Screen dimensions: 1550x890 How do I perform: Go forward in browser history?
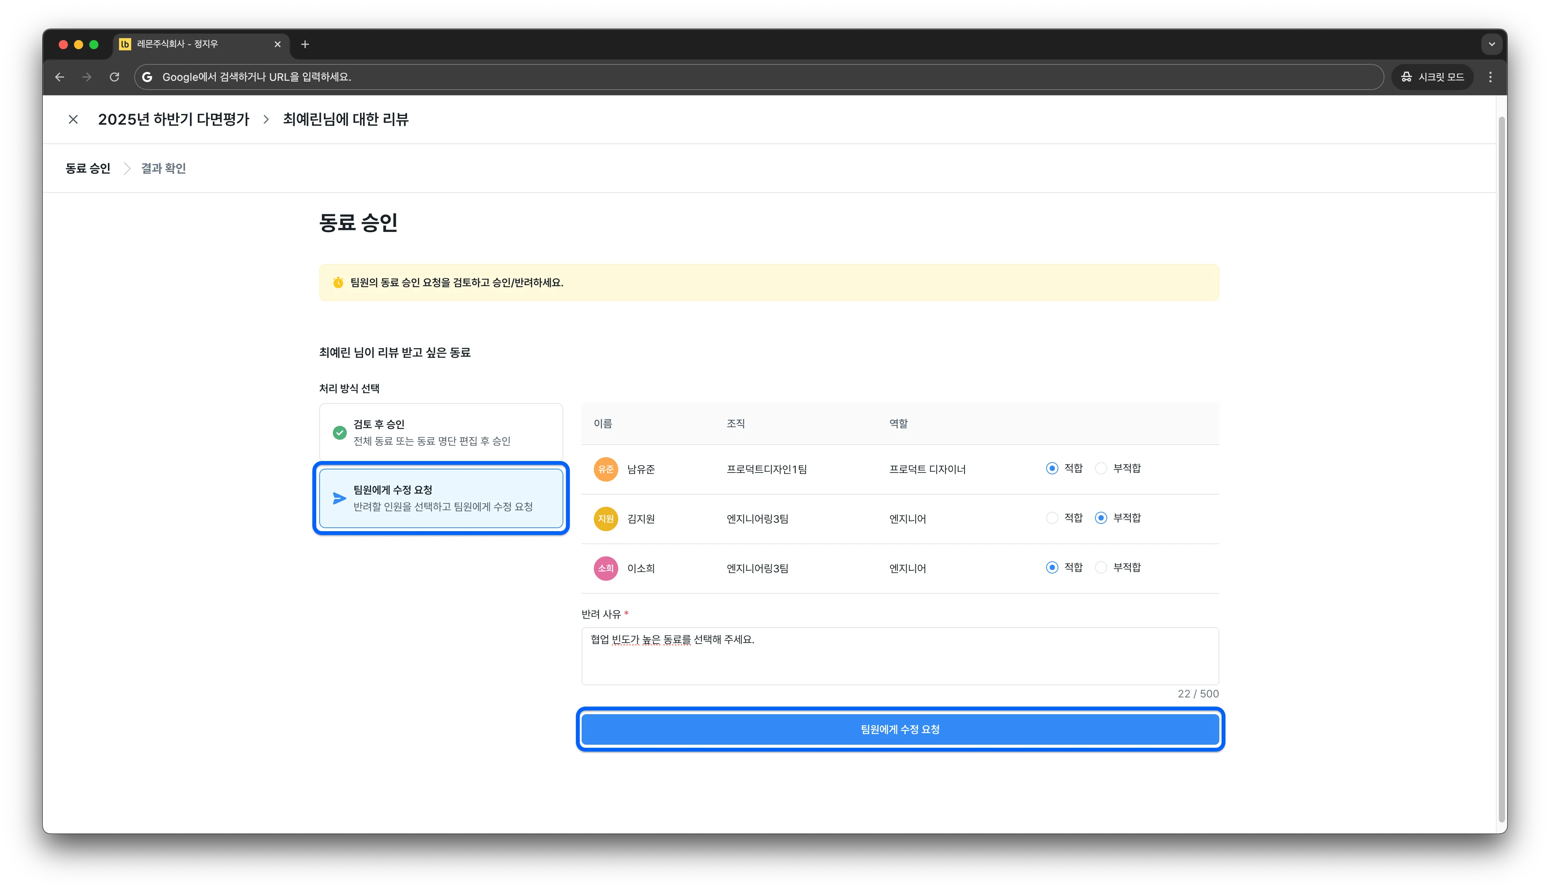[87, 77]
